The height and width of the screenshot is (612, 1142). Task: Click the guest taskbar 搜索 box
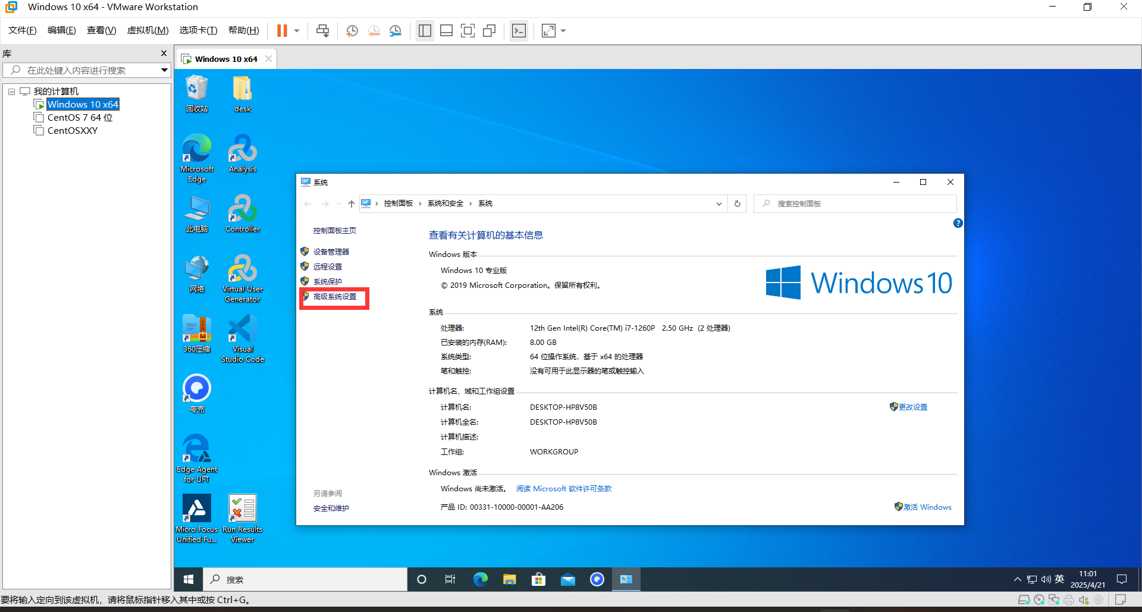[306, 579]
